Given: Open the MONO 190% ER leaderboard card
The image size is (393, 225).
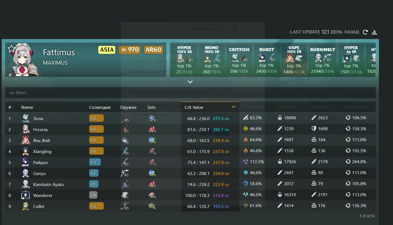Looking at the screenshot, I should coord(212,60).
